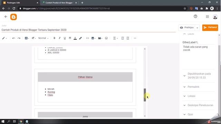Screen dimensions: 221x124
Task: Open a new browser tab
Action: coord(82,3)
